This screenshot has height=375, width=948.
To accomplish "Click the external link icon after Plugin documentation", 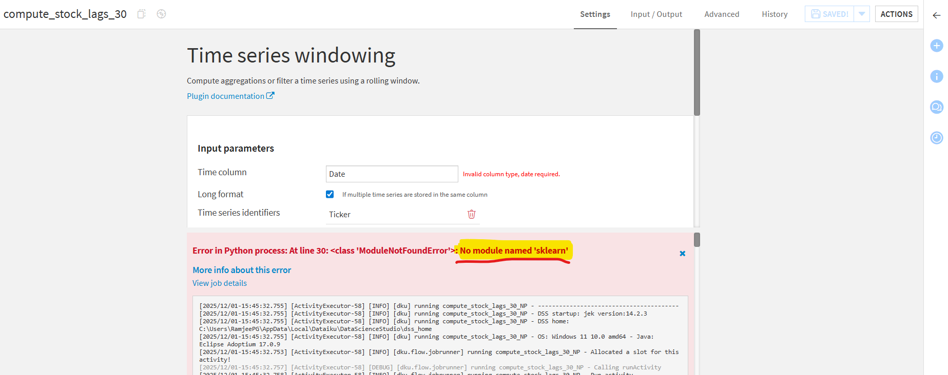I will point(270,96).
